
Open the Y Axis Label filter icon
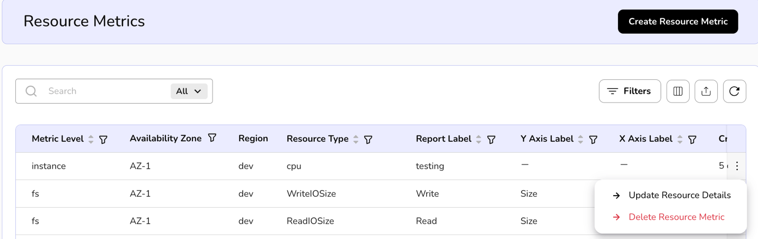point(593,140)
